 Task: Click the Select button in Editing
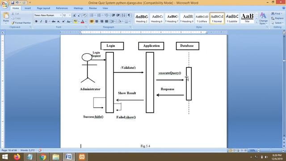pos(277,23)
